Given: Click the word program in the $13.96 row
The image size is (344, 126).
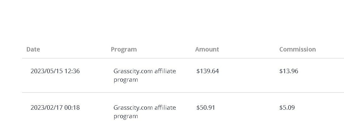Looking at the screenshot, I should 126,80.
